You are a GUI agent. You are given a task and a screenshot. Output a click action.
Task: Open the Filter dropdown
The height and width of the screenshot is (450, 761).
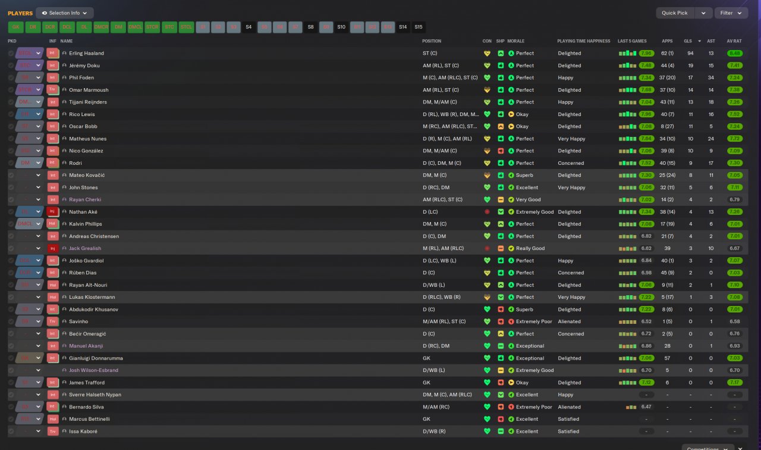pos(731,12)
